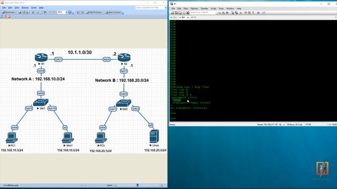Open the SecureCRT Script menu
Image resolution: width=337 pixels, height=189 pixels.
click(x=213, y=8)
